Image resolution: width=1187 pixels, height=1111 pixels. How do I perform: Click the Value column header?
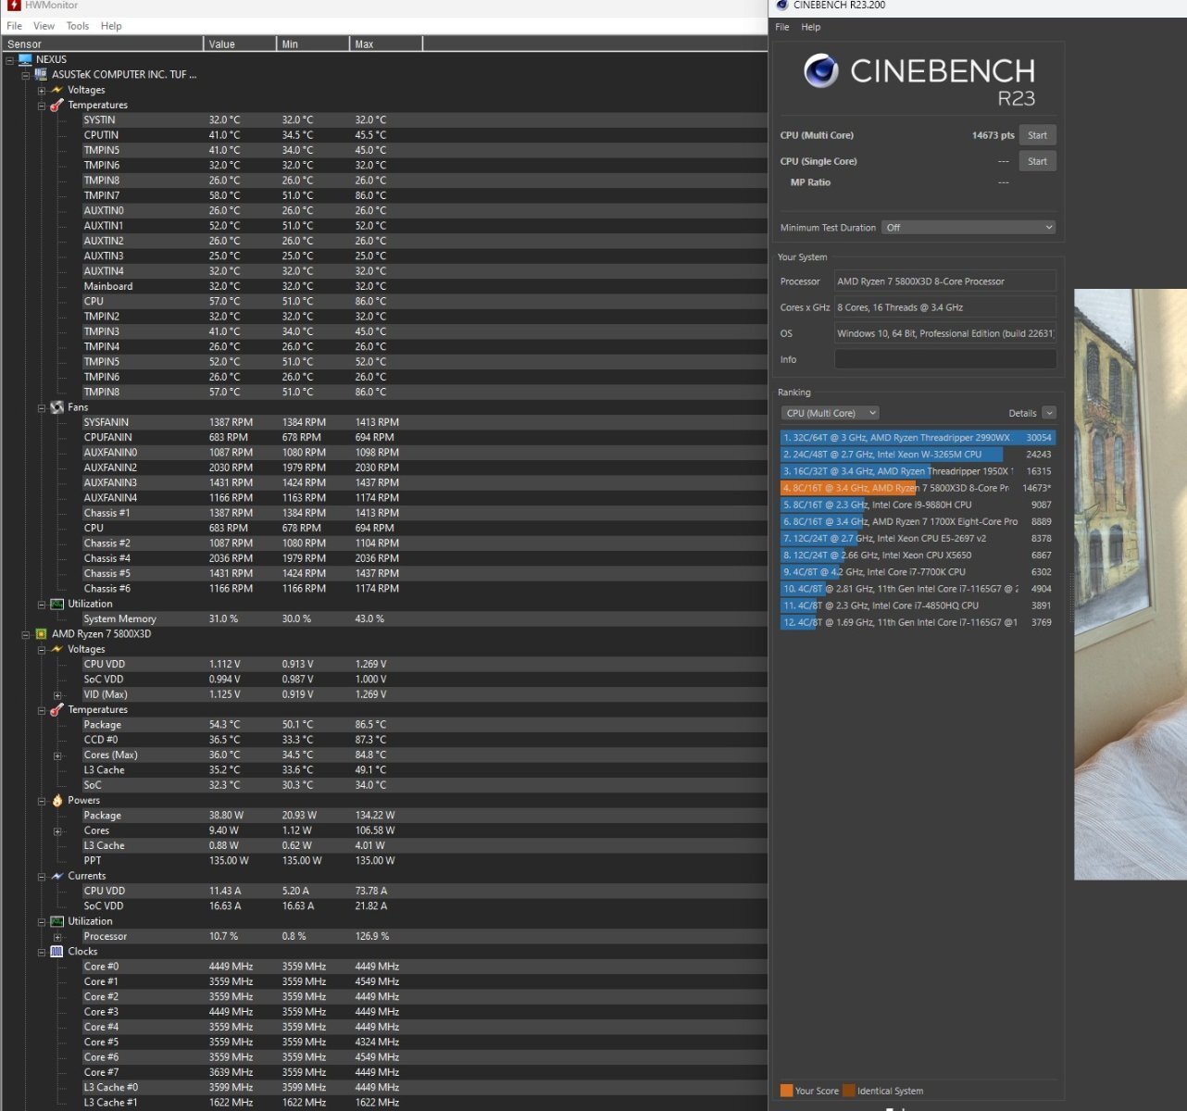click(240, 44)
